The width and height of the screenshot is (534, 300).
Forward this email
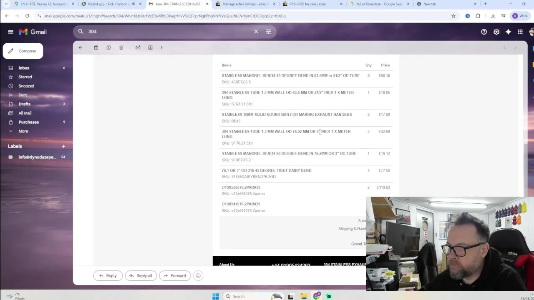tap(175, 275)
